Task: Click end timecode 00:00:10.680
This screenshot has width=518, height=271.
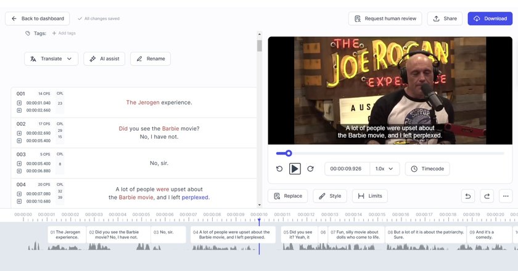Action: click(x=38, y=201)
